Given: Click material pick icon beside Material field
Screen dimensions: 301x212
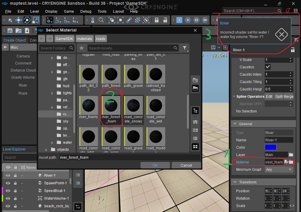Looking at the screenshot, I should 286,162.
